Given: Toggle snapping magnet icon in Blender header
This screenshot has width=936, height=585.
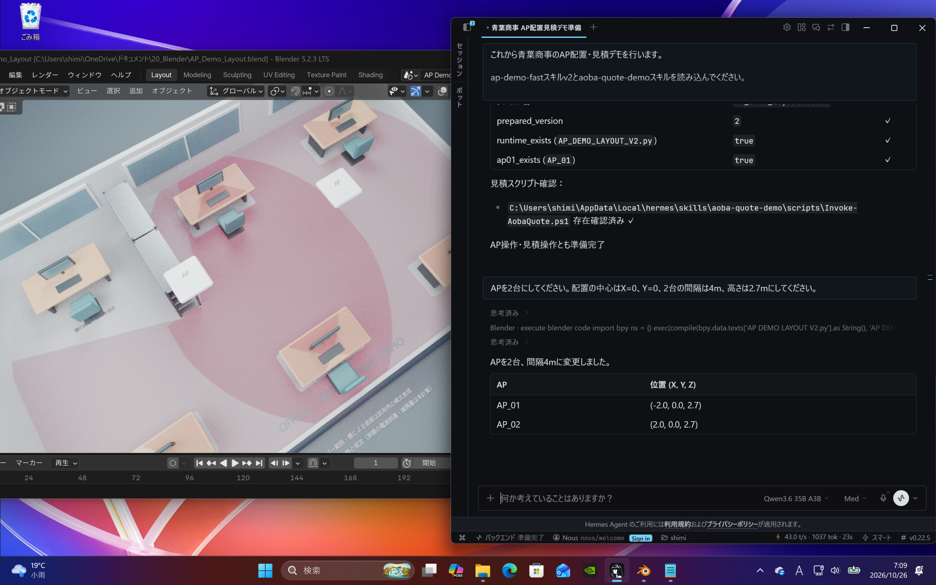Looking at the screenshot, I should pyautogui.click(x=295, y=91).
